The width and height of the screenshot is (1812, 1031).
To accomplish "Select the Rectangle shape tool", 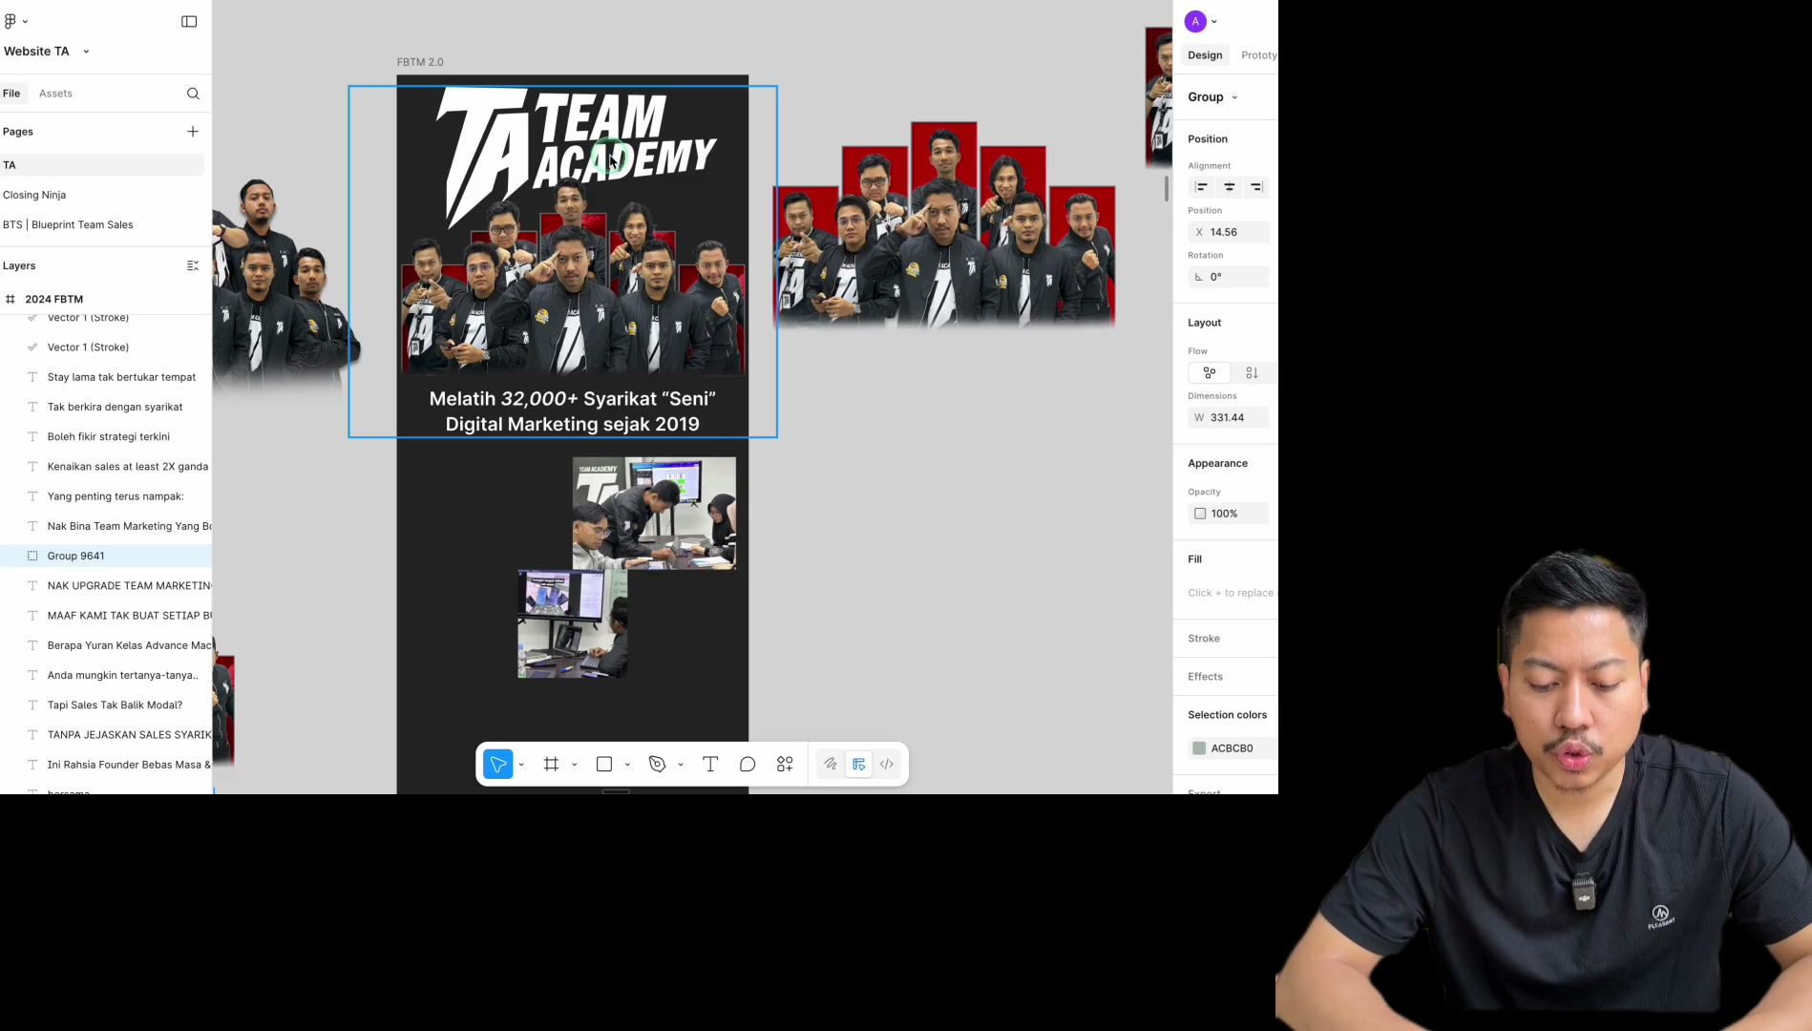I will click(604, 765).
